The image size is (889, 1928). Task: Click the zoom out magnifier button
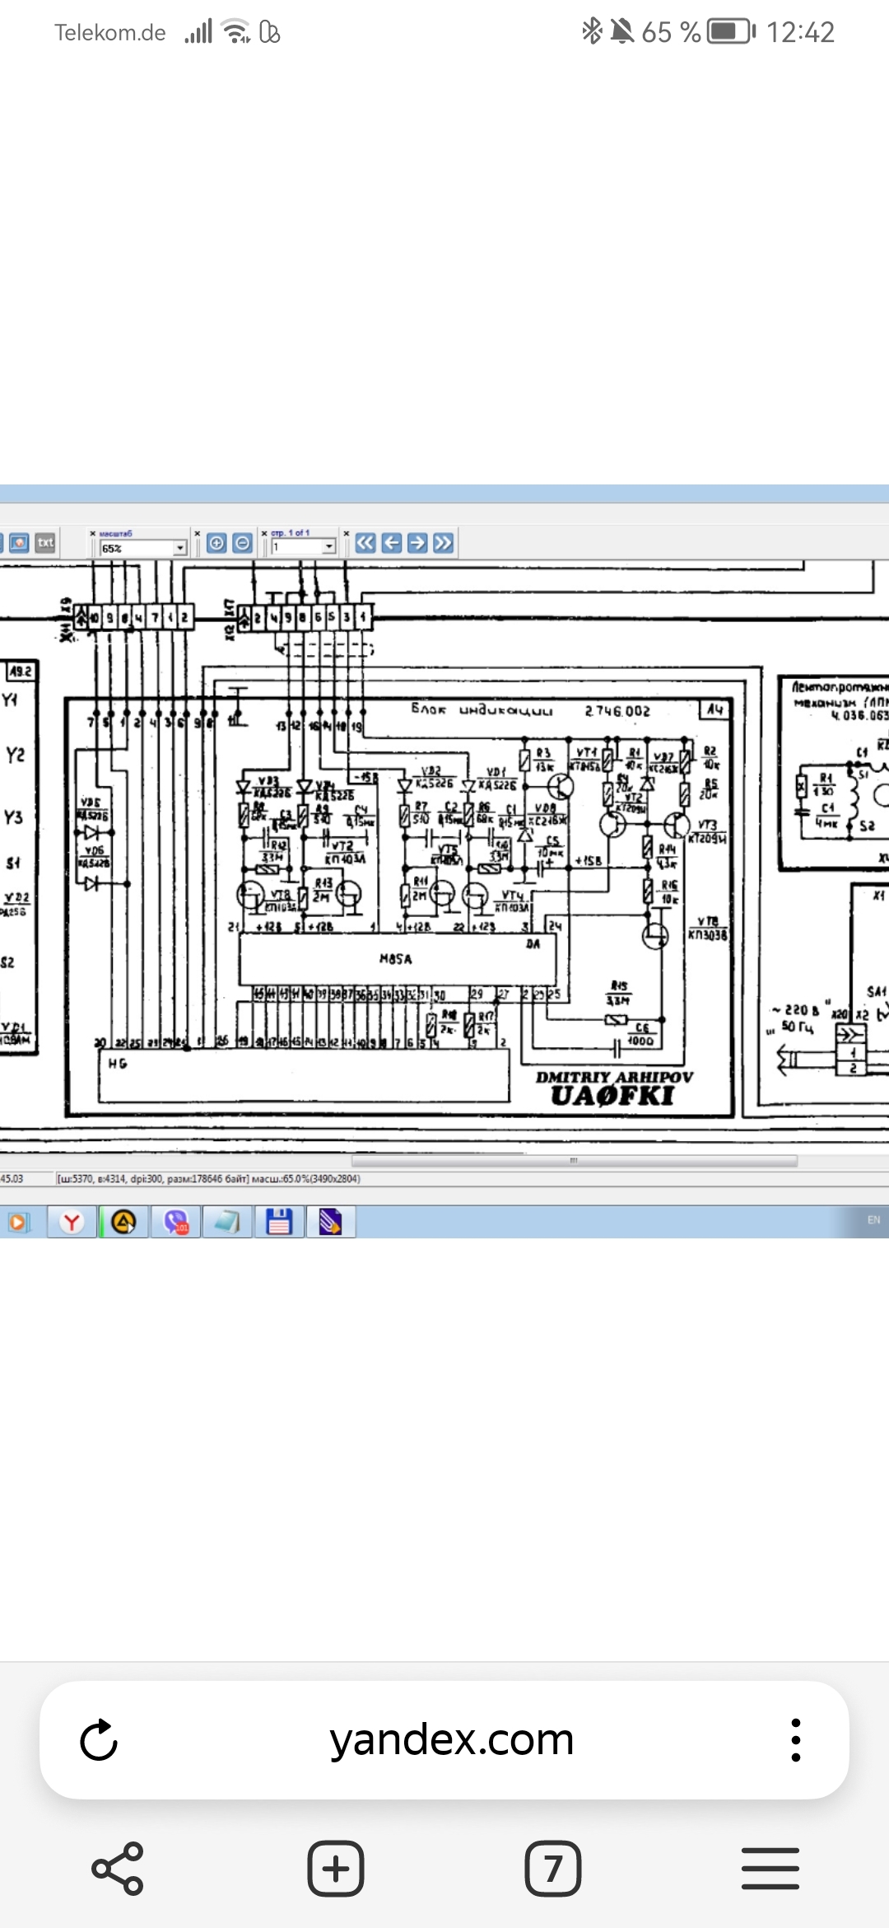coord(242,543)
